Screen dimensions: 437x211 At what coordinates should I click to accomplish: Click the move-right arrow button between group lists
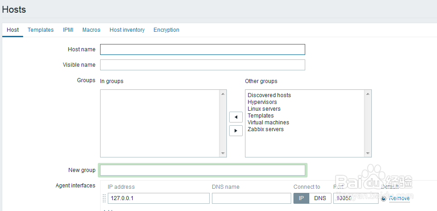coord(235,131)
